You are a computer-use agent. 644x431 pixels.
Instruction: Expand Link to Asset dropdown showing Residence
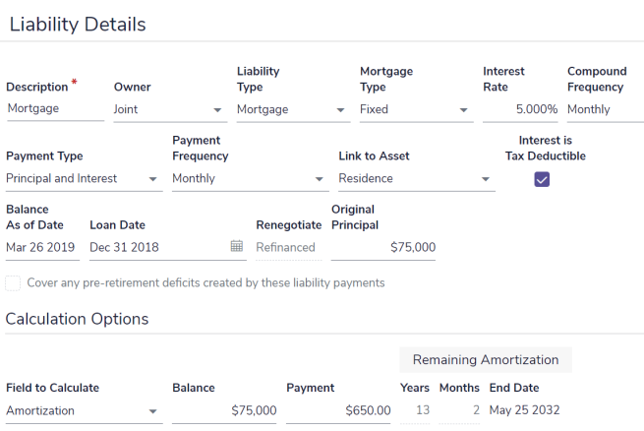417,179
